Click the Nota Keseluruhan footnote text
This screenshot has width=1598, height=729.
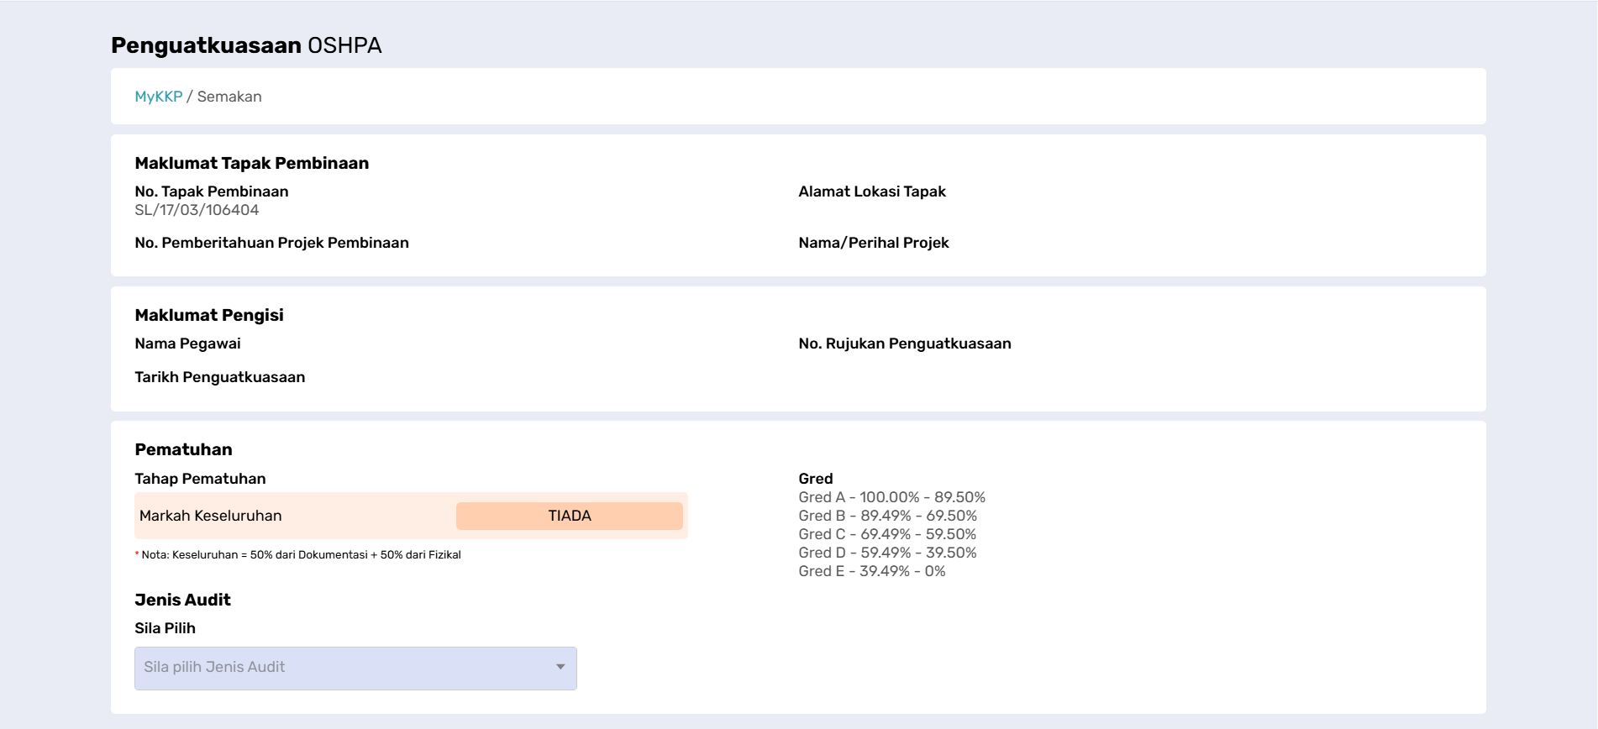(x=298, y=554)
